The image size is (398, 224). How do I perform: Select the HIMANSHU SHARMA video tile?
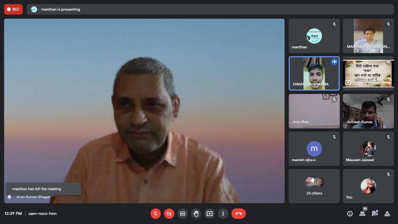pos(314,73)
